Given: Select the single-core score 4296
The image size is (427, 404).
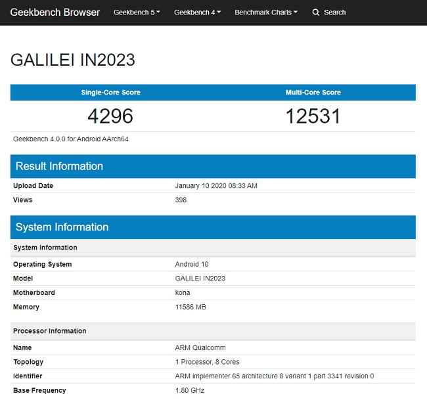Looking at the screenshot, I should (110, 116).
